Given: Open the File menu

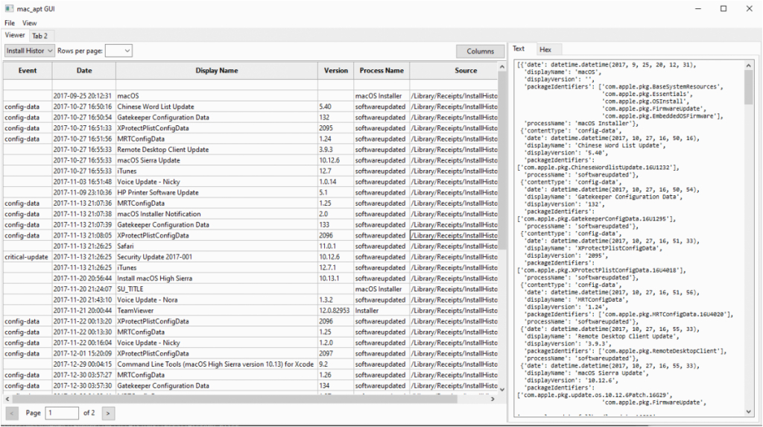Looking at the screenshot, I should pos(10,23).
